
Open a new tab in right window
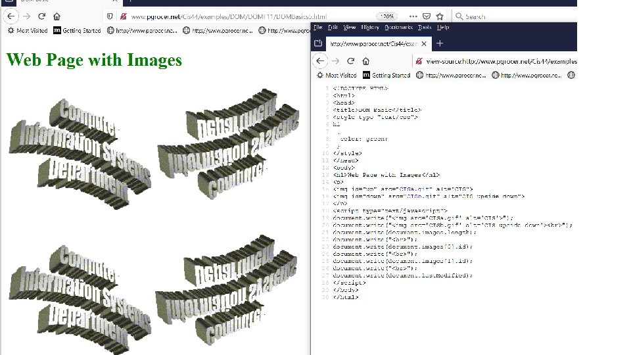(x=440, y=43)
